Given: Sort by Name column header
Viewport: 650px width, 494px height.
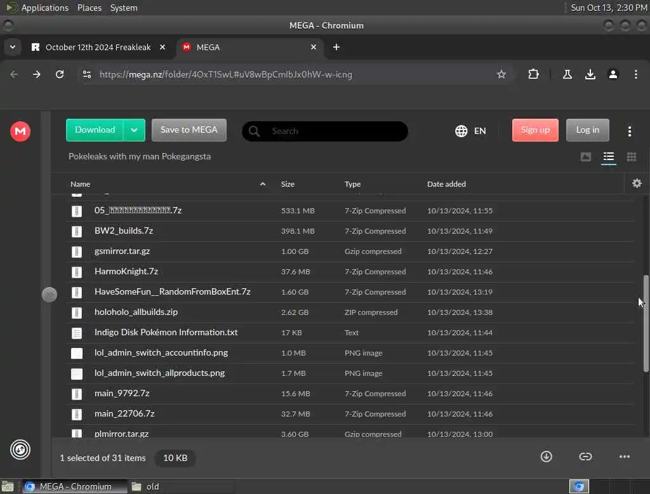Looking at the screenshot, I should [x=80, y=184].
